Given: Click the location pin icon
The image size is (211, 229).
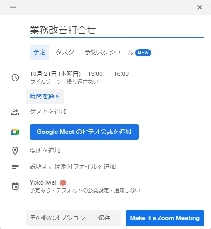Looking at the screenshot, I should [15, 151].
